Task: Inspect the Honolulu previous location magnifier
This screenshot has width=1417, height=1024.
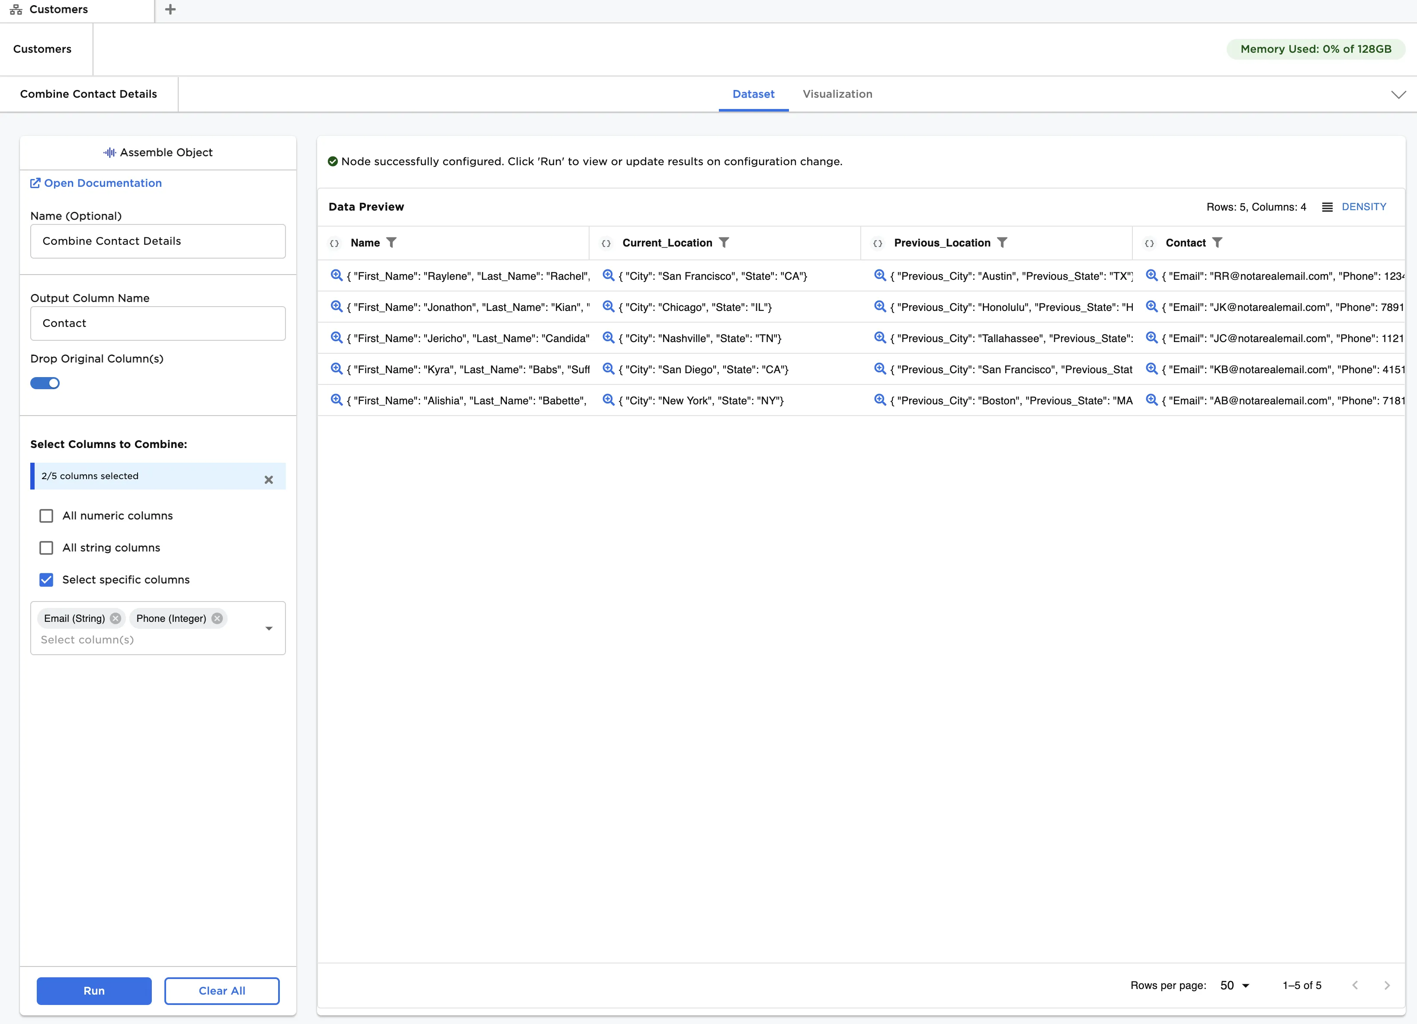Action: [x=880, y=307]
